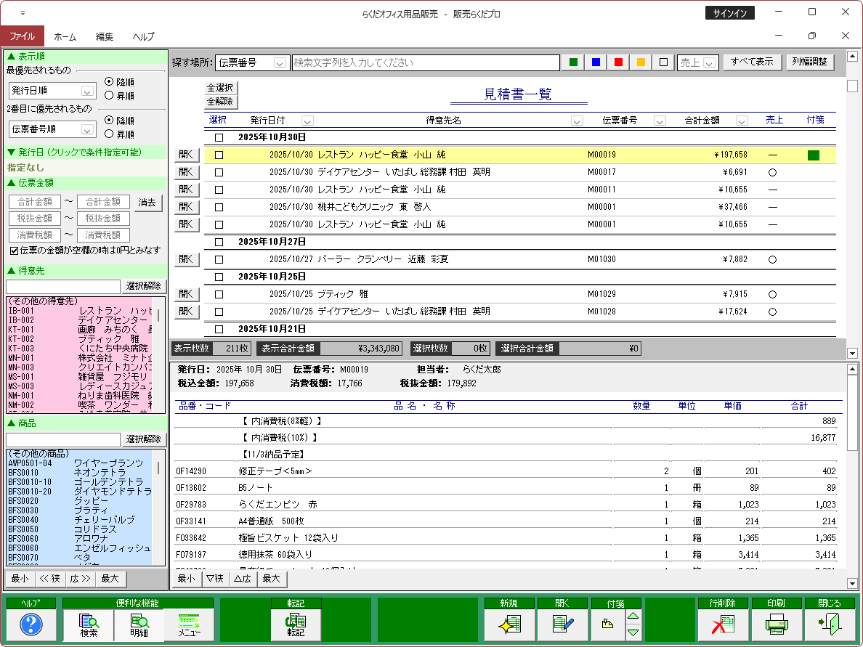This screenshot has width=863, height=647.
Task: Select 昇順 radio for 発行日順 sorting
Action: pyautogui.click(x=110, y=95)
